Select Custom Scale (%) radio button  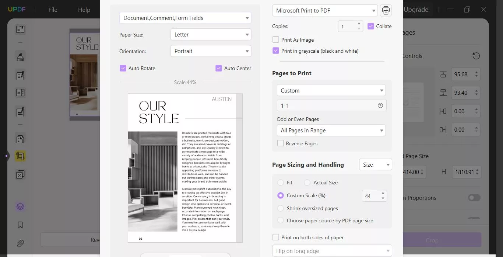click(281, 195)
